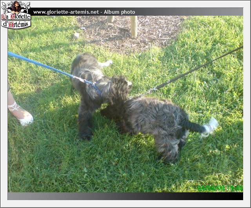Click the green timestamp on the photo
This screenshot has height=208, width=251.
pyautogui.click(x=220, y=188)
